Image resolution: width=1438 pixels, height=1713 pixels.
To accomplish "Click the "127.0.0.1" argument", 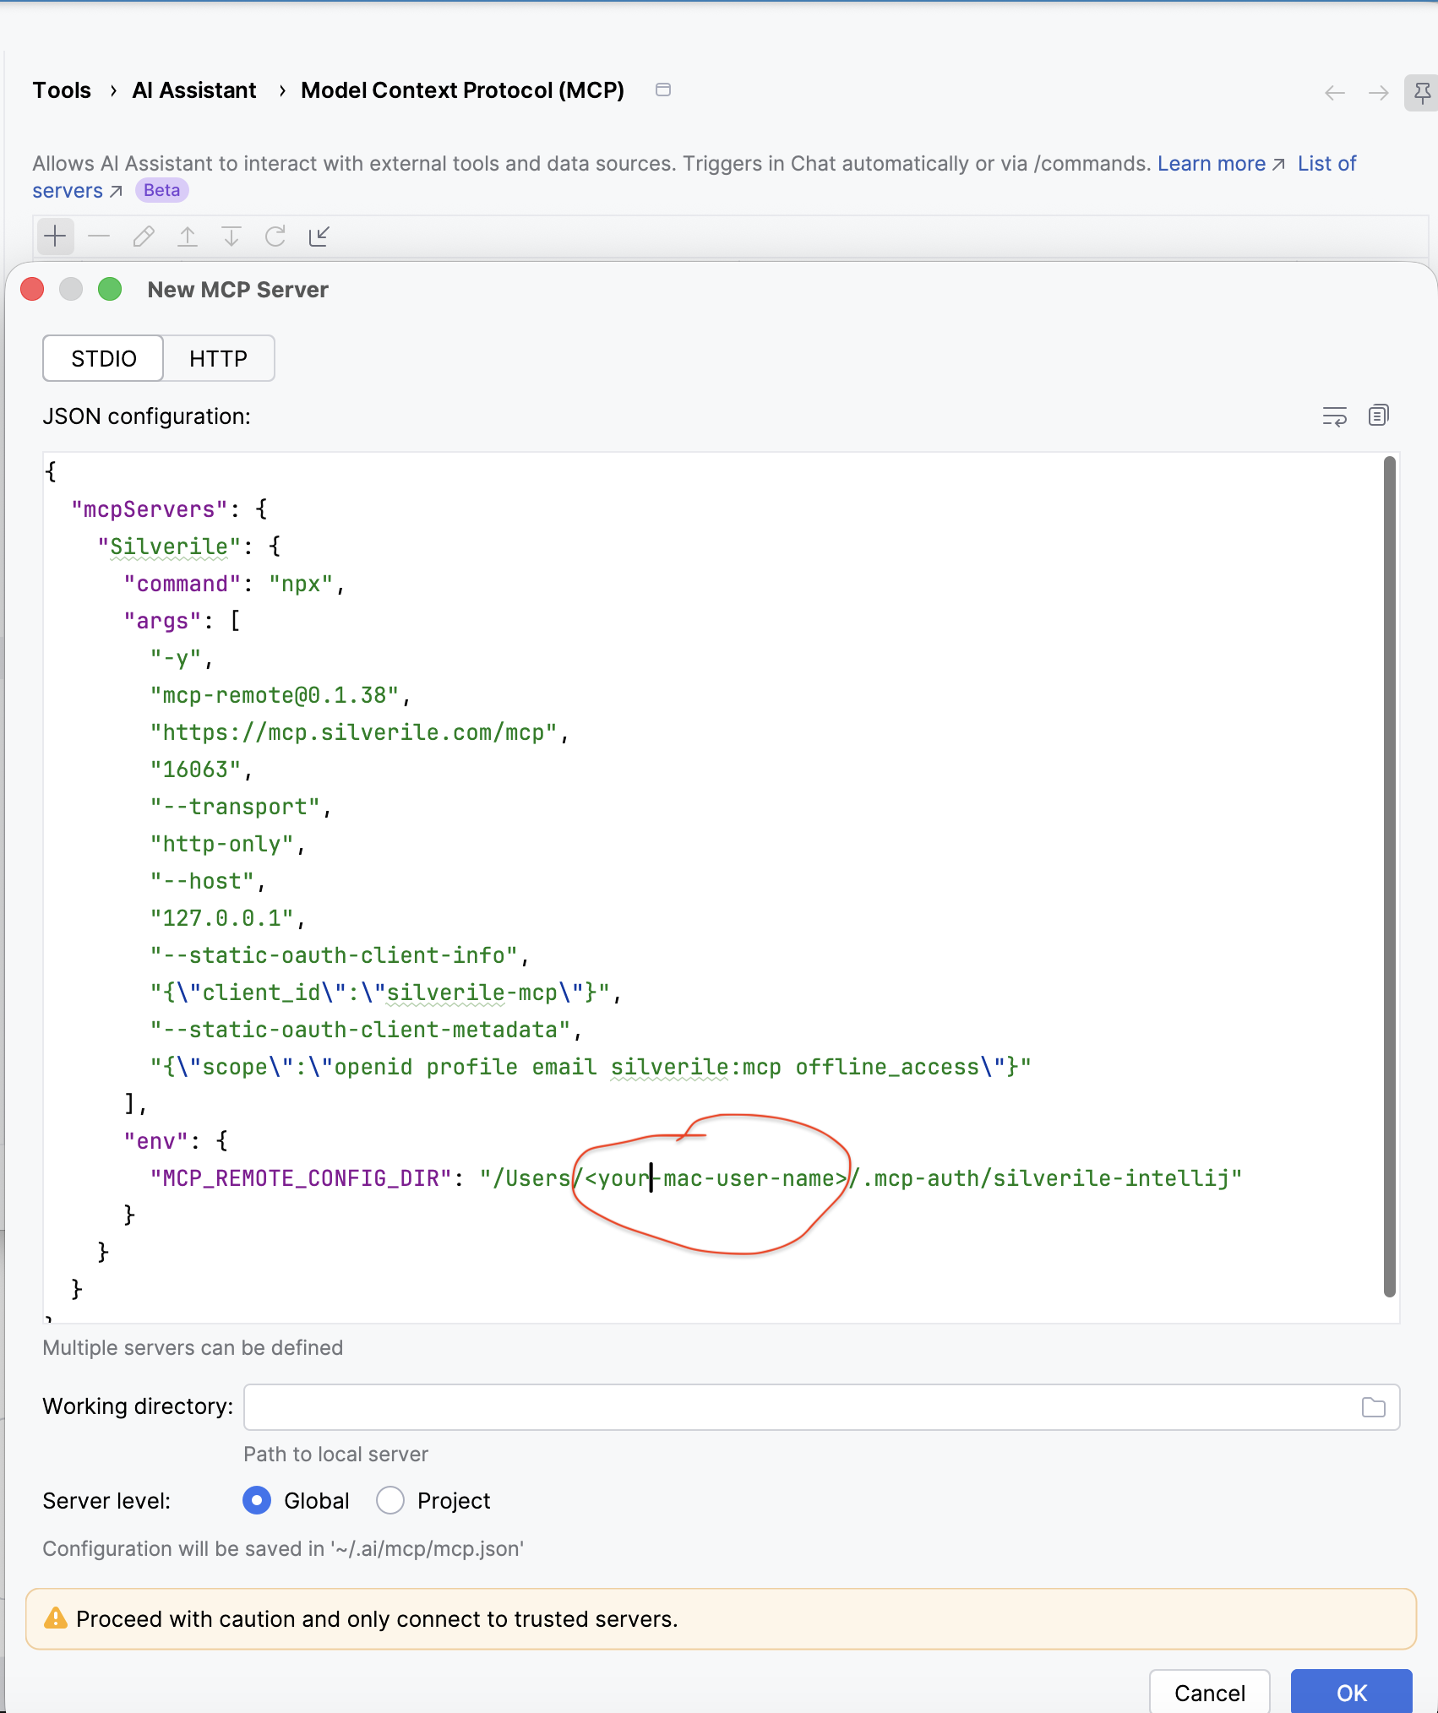I will tap(221, 918).
